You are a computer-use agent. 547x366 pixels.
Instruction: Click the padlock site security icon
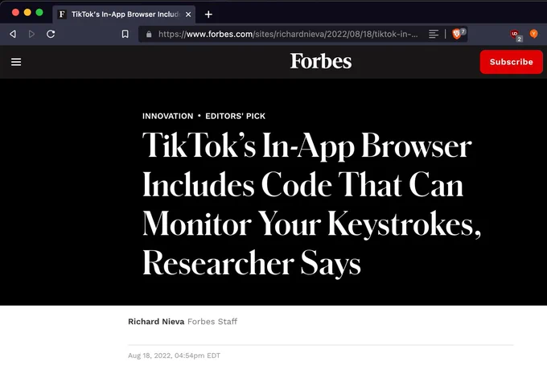coord(149,35)
